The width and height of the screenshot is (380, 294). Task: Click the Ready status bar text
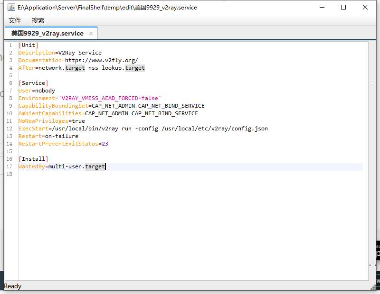click(13, 286)
